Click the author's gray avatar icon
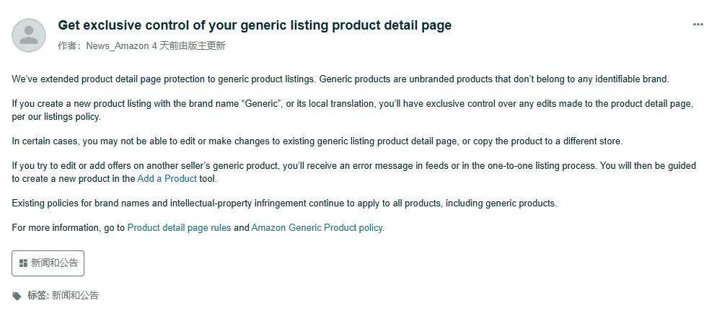709x311 pixels. pyautogui.click(x=28, y=35)
